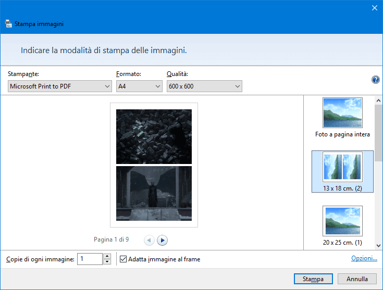Image resolution: width=383 pixels, height=290 pixels.
Task: Click the Stampa button to print
Action: 313,279
